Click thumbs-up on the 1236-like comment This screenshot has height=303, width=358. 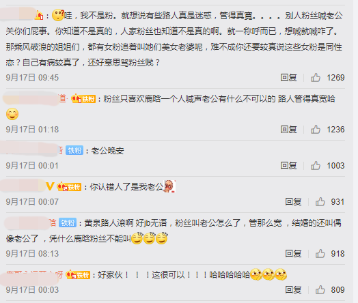click(316, 130)
